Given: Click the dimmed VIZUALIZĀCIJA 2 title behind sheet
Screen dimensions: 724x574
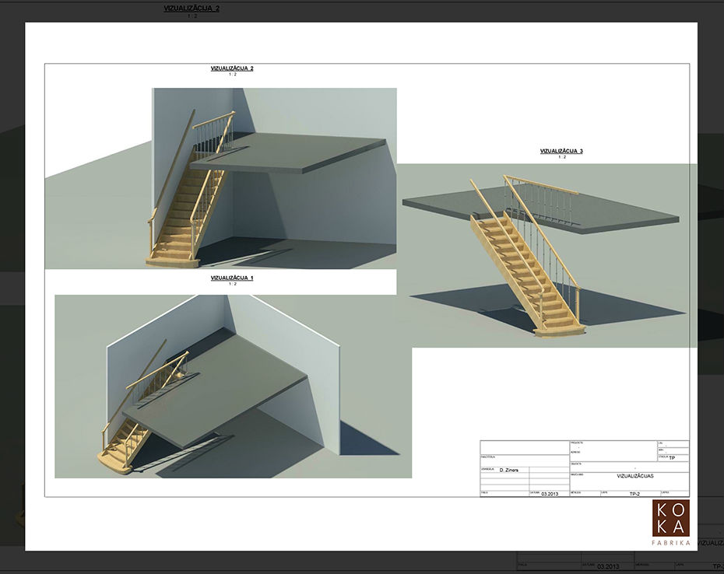Looking at the screenshot, I should click(192, 8).
